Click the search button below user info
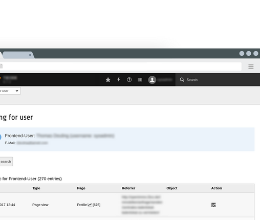Image resolution: width=260 pixels, height=220 pixels. pos(6,162)
